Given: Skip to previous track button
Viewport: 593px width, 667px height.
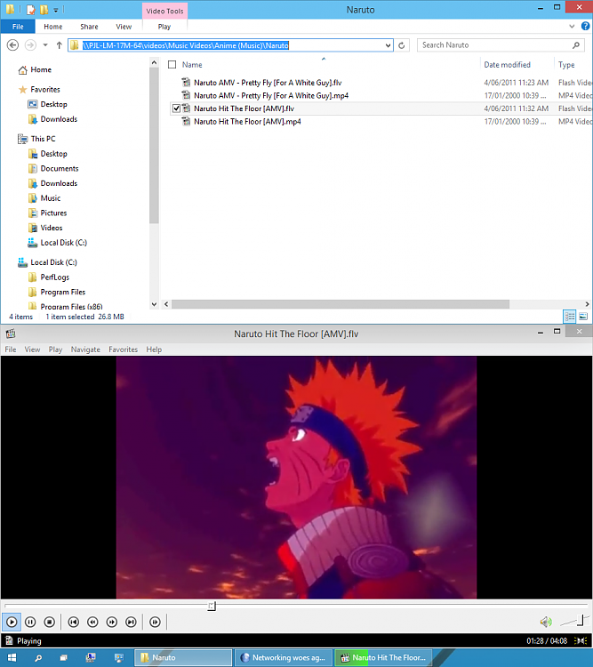Looking at the screenshot, I should tap(74, 622).
